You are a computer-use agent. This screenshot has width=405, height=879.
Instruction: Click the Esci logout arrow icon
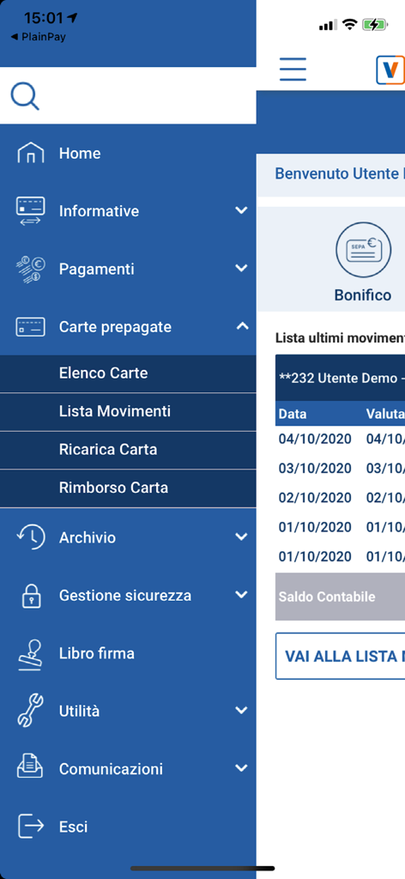tap(30, 826)
